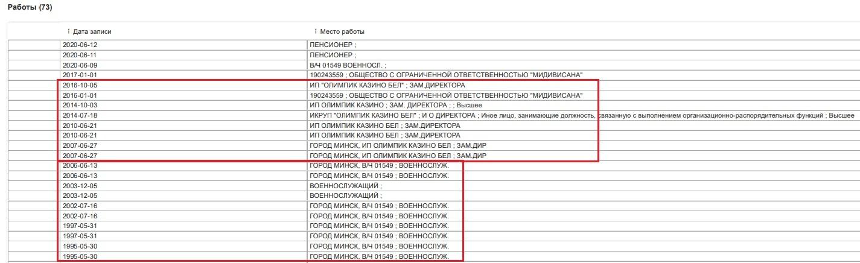The image size is (860, 263).
Task: Click the 2014-10-03 date entry
Action: click(x=80, y=105)
